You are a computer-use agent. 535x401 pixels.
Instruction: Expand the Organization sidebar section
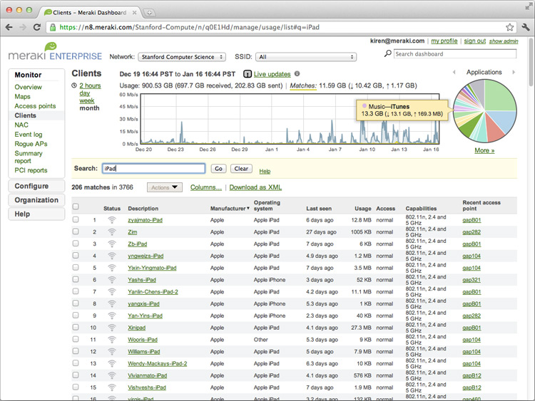pyautogui.click(x=36, y=200)
